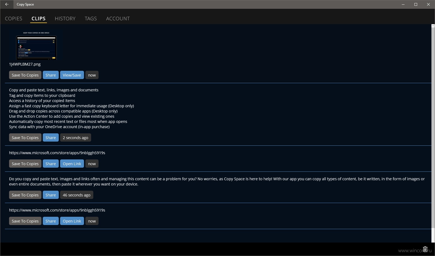Click the vertical scrollbar up arrow
Viewport: 435px width, 256px height.
tap(433, 26)
